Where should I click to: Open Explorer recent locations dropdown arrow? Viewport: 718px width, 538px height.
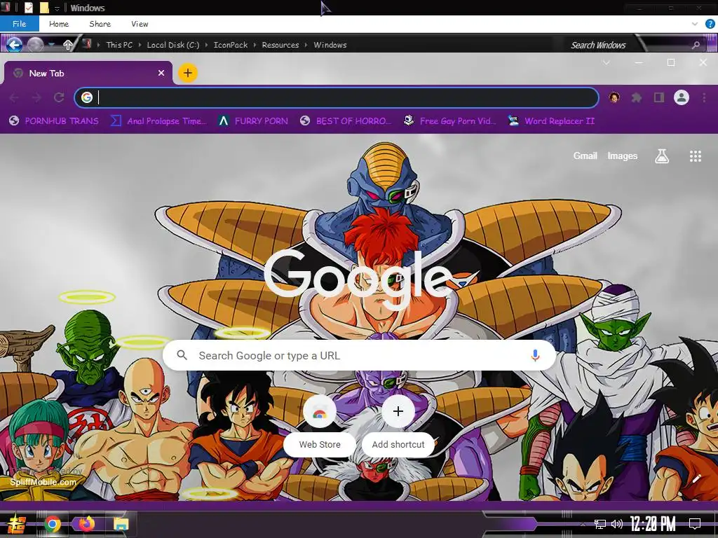click(x=52, y=45)
